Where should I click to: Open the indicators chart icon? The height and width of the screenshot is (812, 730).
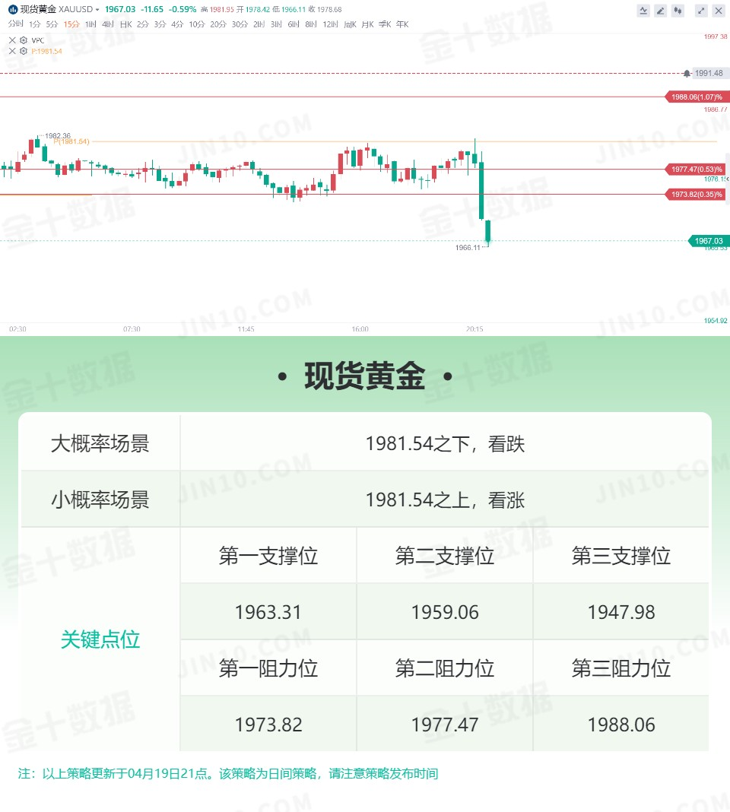click(x=643, y=11)
